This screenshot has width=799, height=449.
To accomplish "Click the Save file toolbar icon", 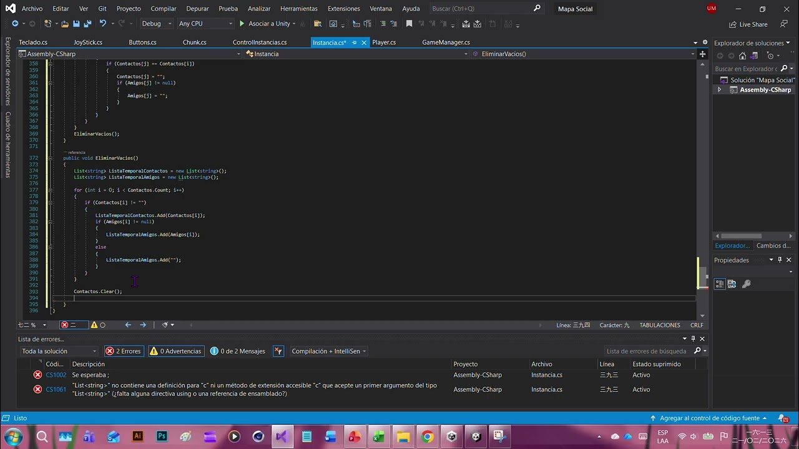I will 76,24.
